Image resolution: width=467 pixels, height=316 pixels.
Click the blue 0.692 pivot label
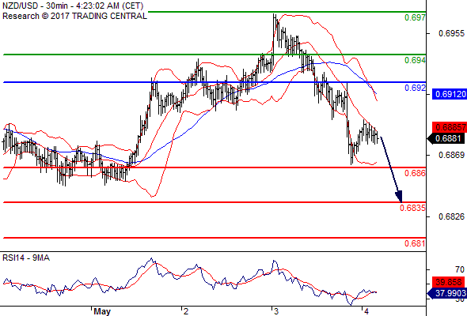coord(415,88)
